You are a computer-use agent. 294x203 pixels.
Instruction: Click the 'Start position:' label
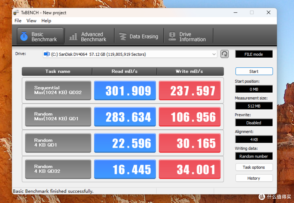pos(247,81)
